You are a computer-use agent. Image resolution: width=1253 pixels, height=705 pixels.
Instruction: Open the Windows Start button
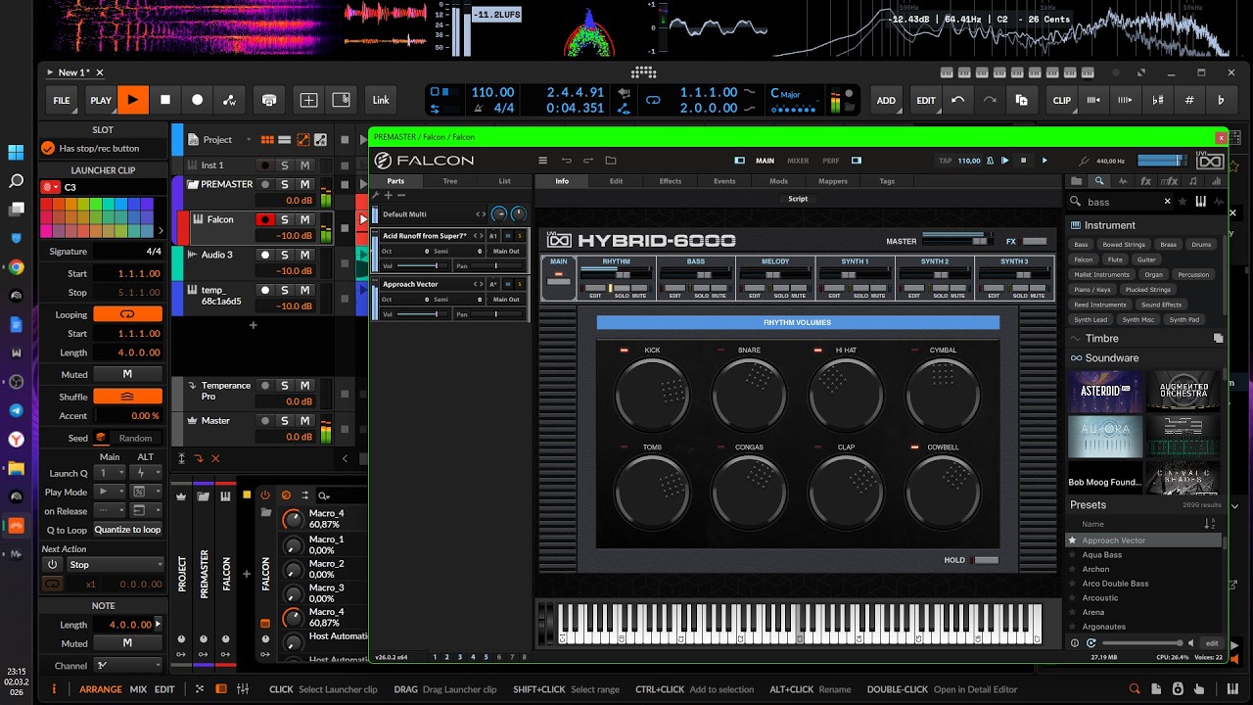pyautogui.click(x=16, y=152)
